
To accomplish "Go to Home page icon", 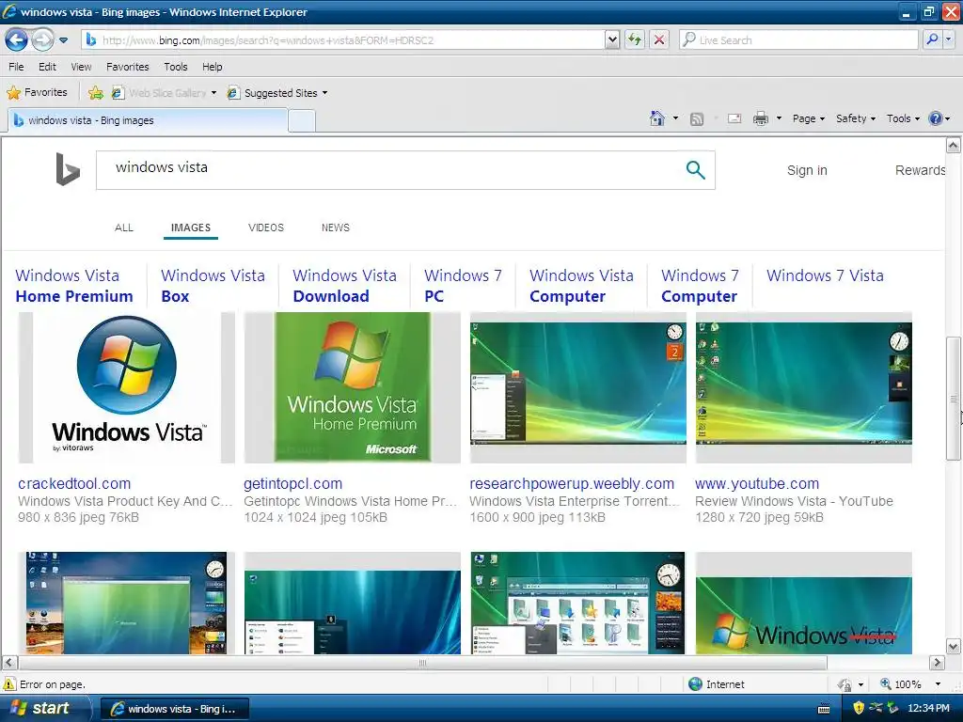I will point(657,118).
